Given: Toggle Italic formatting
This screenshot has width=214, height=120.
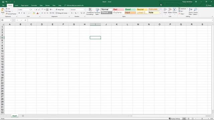Looking at the screenshot, I should coord(21,13).
